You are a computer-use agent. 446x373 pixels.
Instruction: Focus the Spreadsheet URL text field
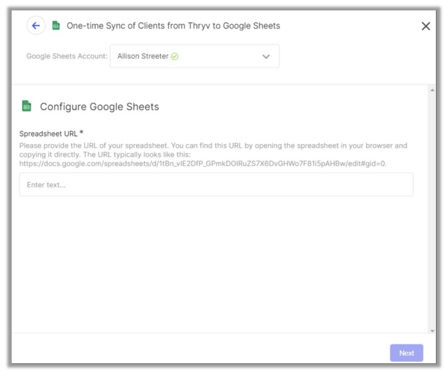(x=216, y=185)
